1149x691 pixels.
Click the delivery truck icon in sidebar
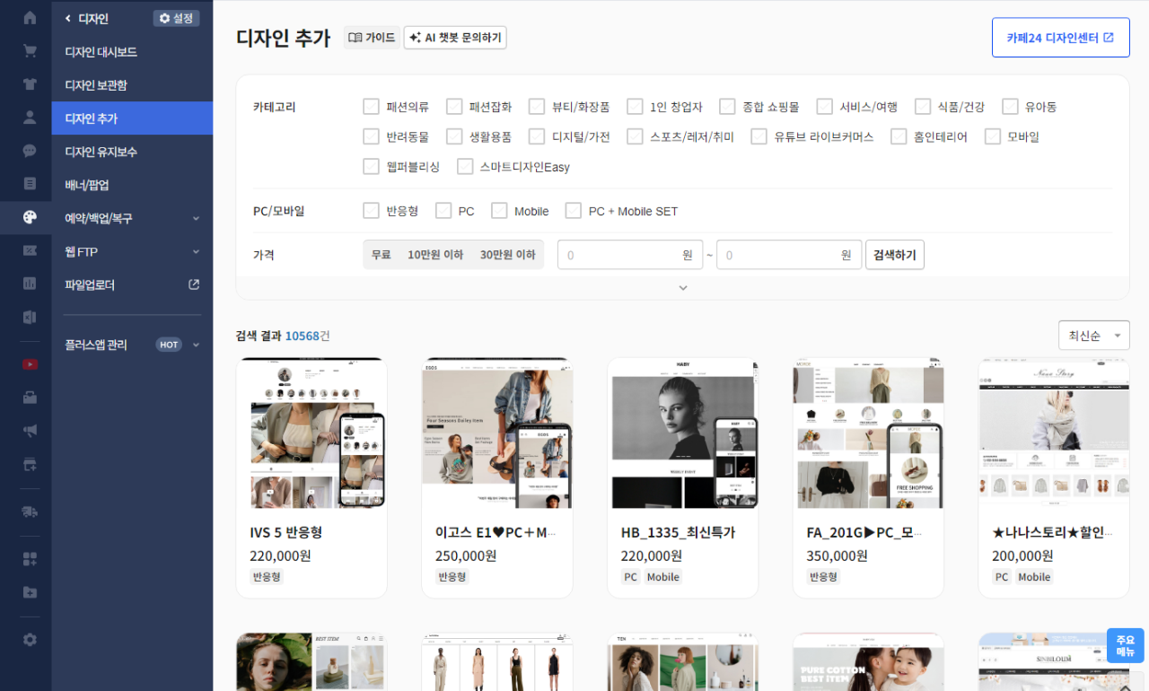click(x=30, y=512)
